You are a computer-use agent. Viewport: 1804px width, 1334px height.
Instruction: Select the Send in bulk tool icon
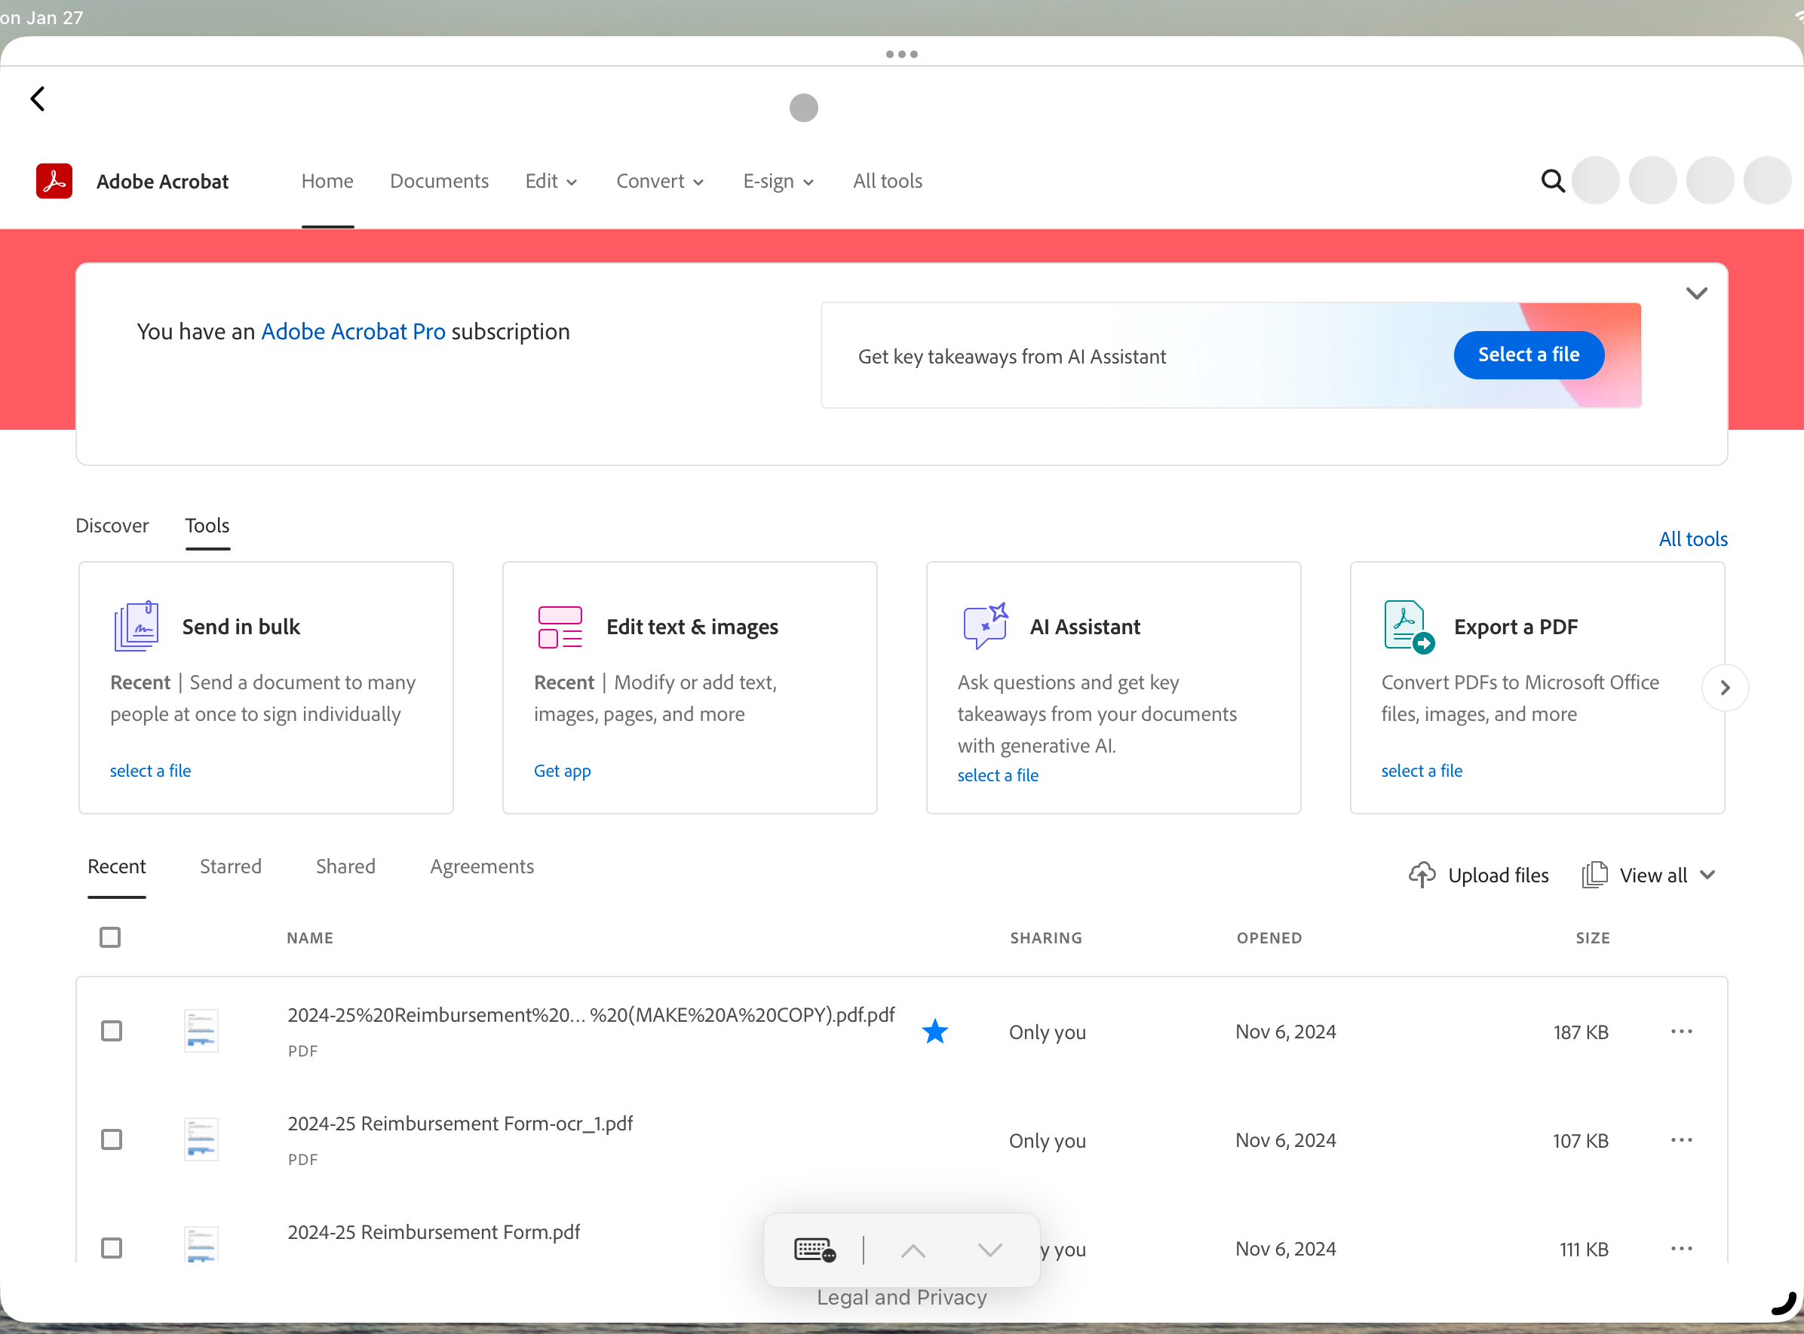point(137,626)
